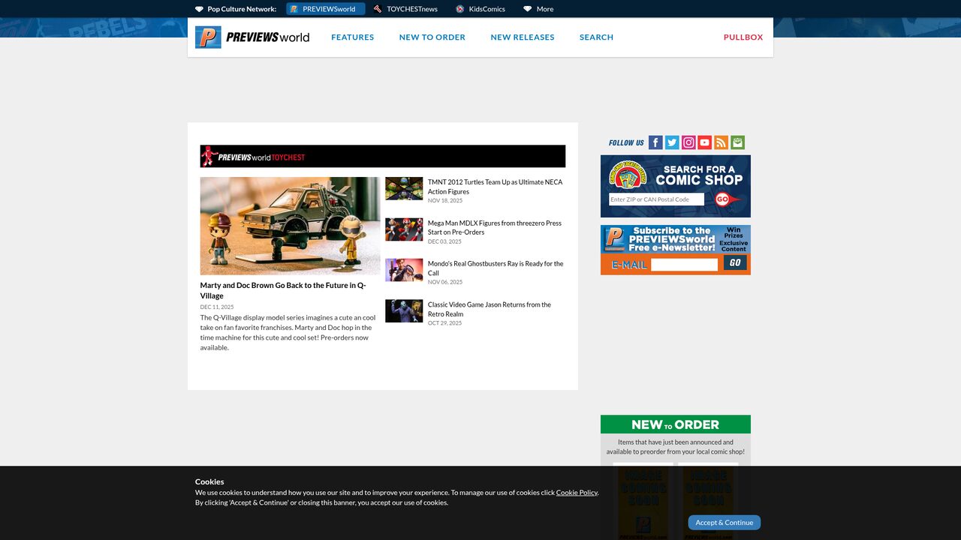Click the NOV 18, 2025 date text
Image resolution: width=961 pixels, height=540 pixels.
[x=445, y=200]
